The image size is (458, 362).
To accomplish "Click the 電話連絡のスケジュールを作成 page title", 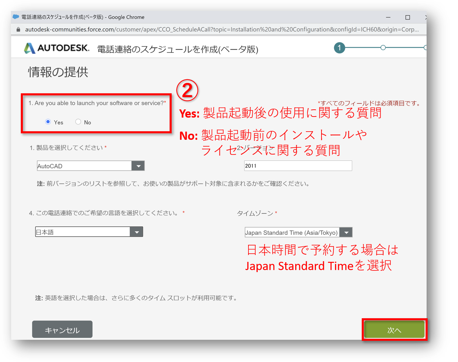I will [177, 49].
